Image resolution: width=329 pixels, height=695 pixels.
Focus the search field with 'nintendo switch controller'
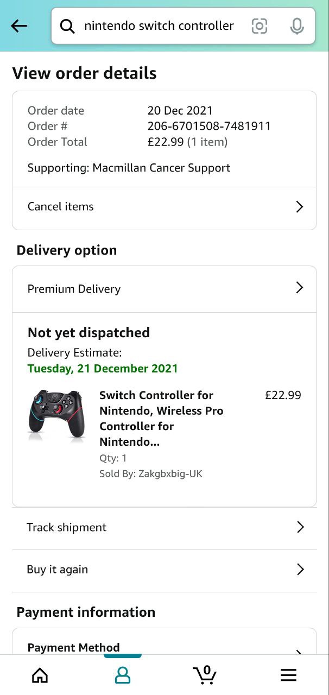159,26
